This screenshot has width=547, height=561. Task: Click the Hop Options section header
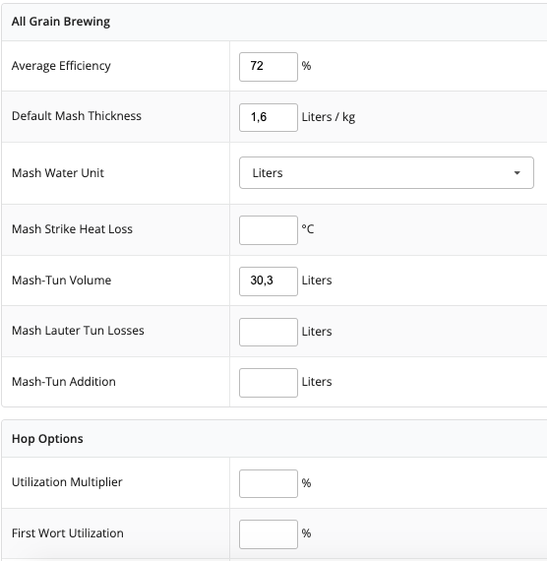(47, 439)
